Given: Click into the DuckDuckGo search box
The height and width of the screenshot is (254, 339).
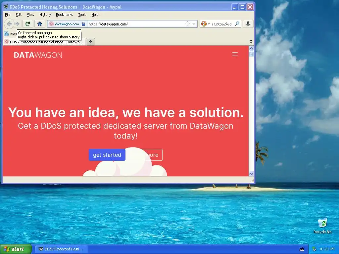Looking at the screenshot, I should tap(222, 24).
